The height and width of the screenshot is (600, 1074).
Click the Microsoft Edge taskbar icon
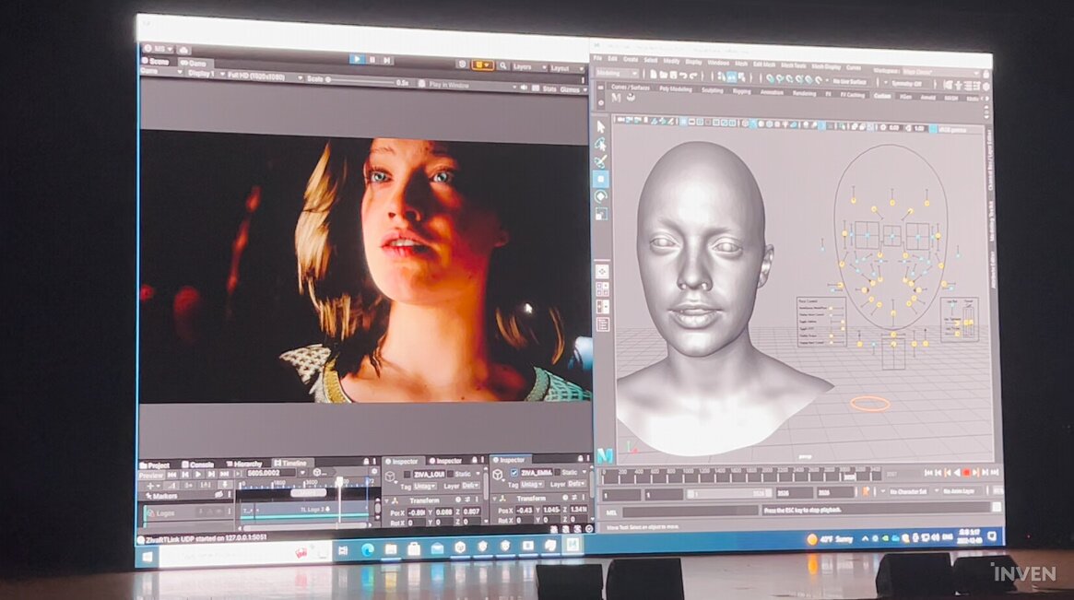pos(369,547)
